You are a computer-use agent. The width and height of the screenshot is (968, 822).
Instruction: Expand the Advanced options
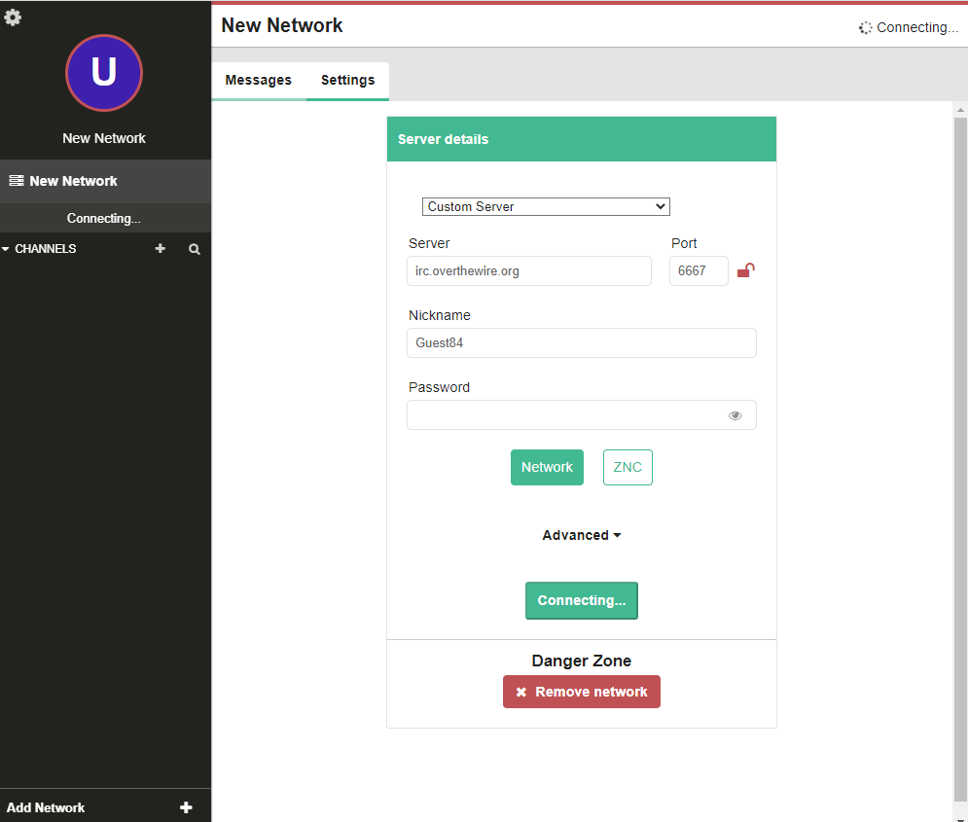[x=581, y=535]
